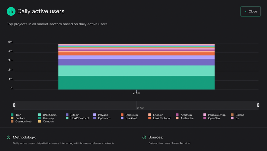267x151 pixels.
Task: Click the Litecoin color swatch
Action: [x=150, y=115]
